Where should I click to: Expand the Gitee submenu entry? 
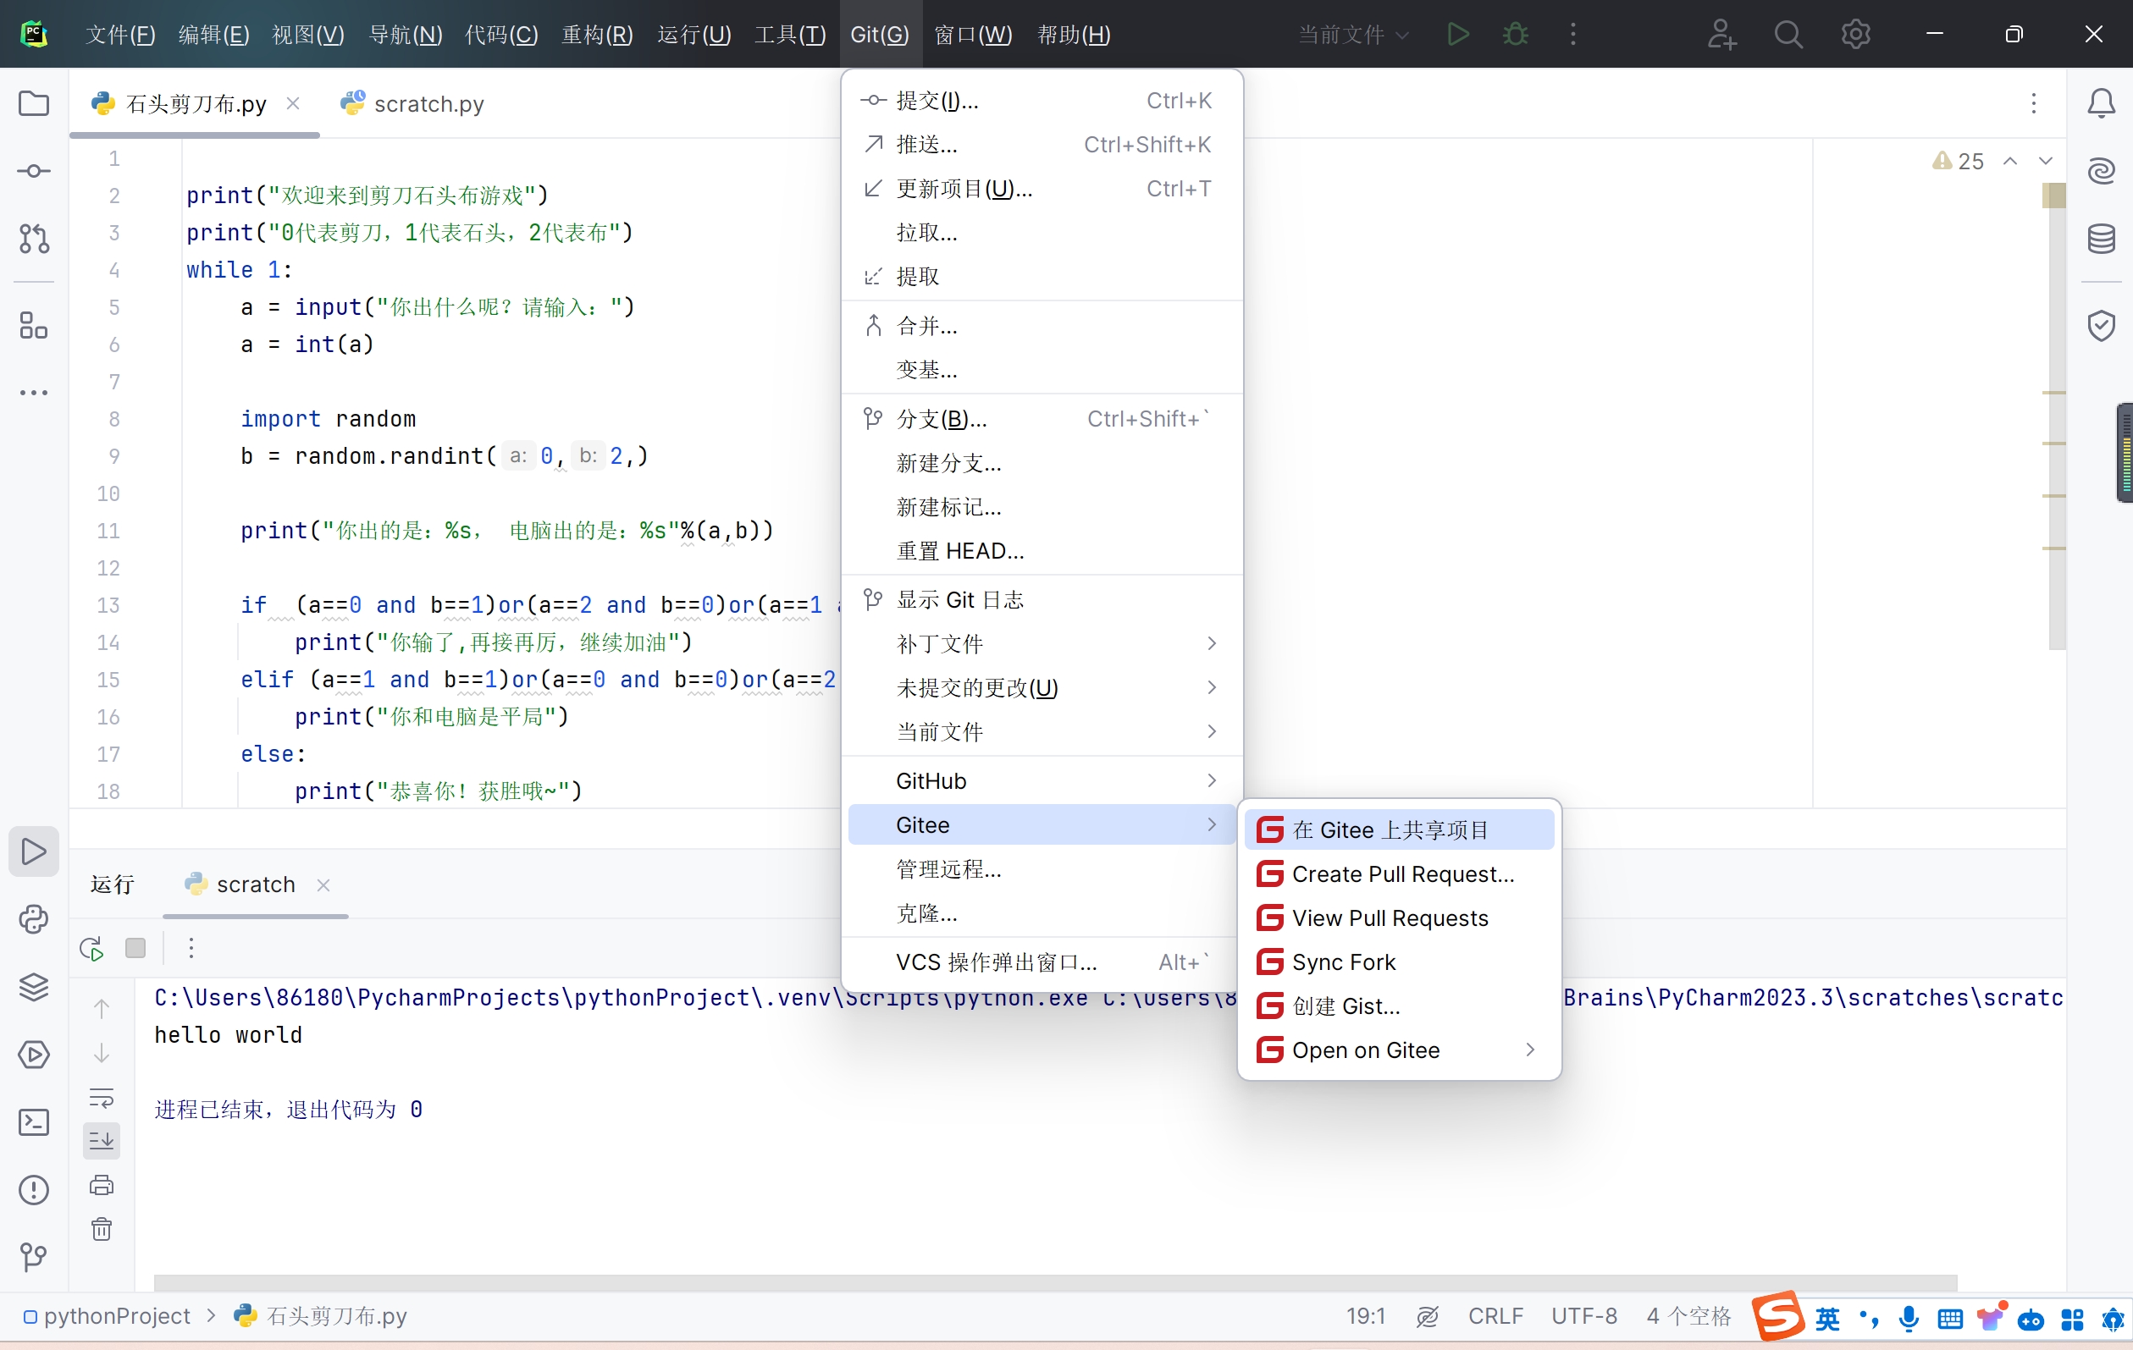pos(1042,825)
